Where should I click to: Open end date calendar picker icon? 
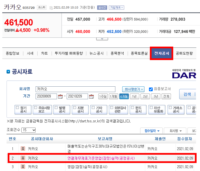pos(91,96)
